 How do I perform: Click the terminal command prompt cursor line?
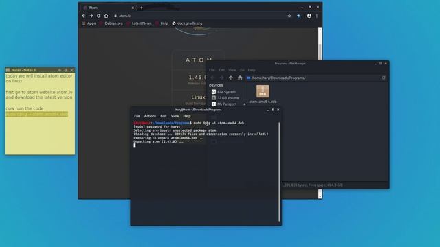[135, 145]
